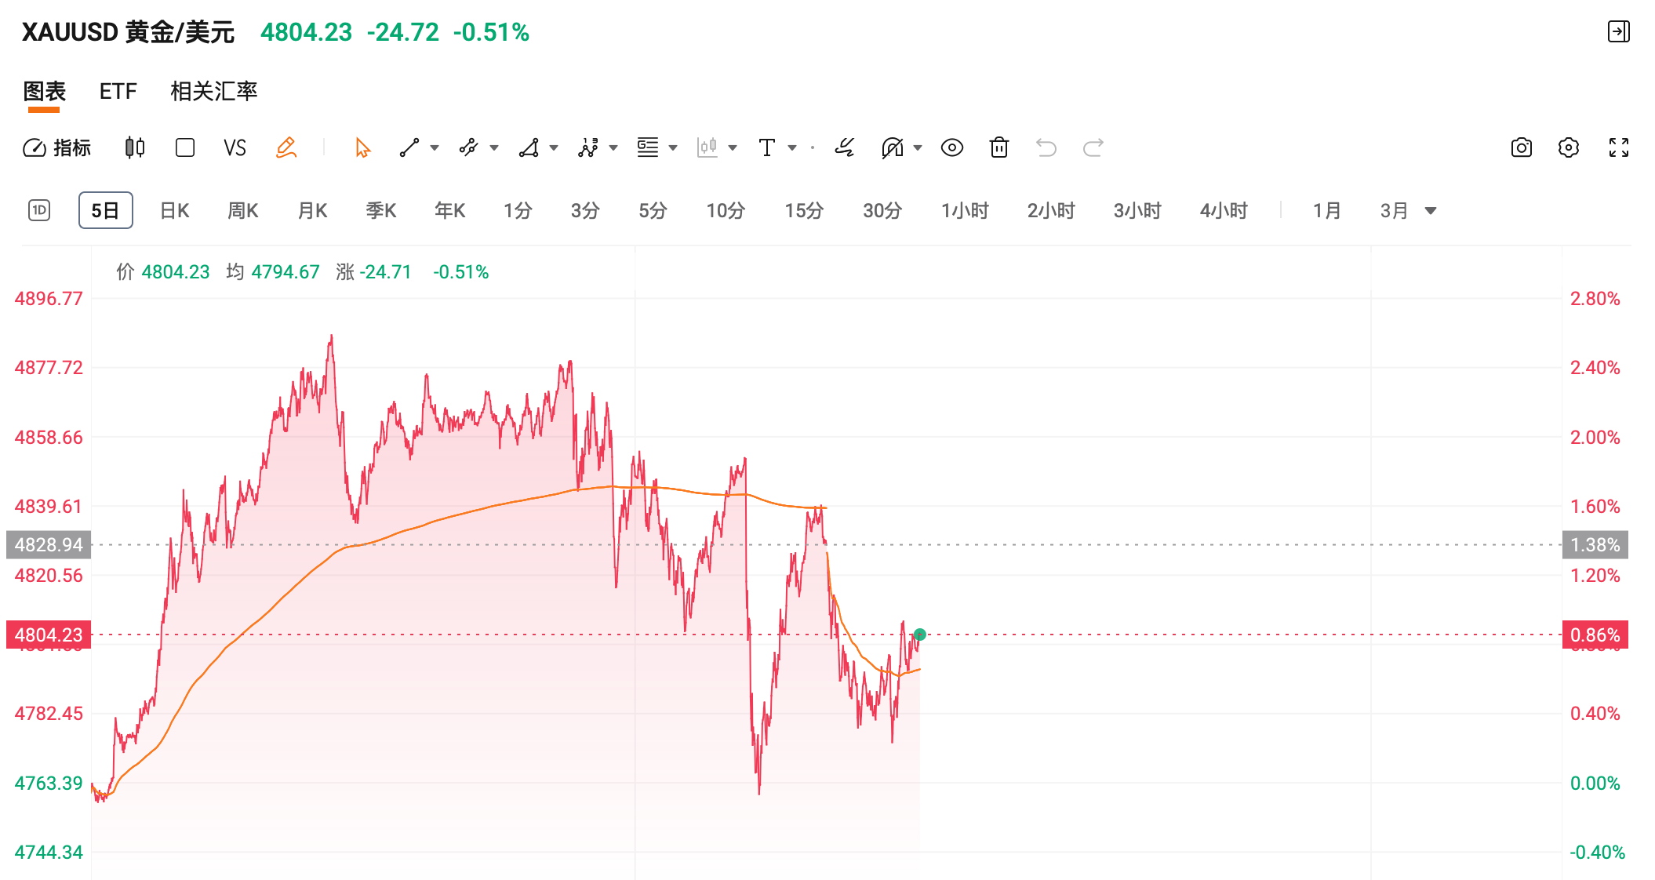Select the text annotation tool
Viewport: 1655px width, 880px height.
(x=767, y=147)
